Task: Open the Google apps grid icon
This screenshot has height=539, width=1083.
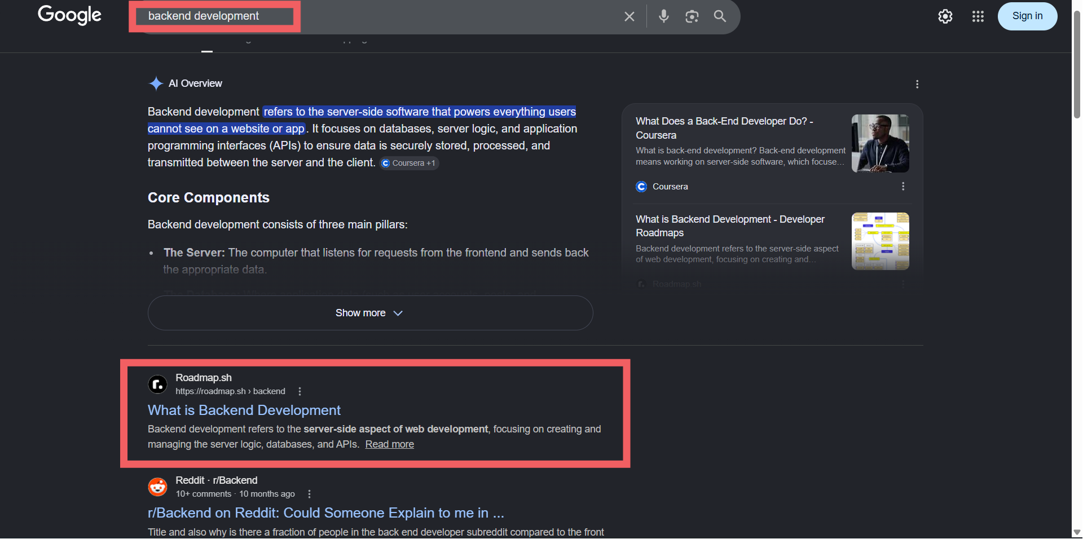Action: coord(978,16)
